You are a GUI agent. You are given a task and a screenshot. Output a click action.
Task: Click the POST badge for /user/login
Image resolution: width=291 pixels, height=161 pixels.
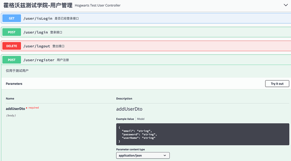pos(12,32)
